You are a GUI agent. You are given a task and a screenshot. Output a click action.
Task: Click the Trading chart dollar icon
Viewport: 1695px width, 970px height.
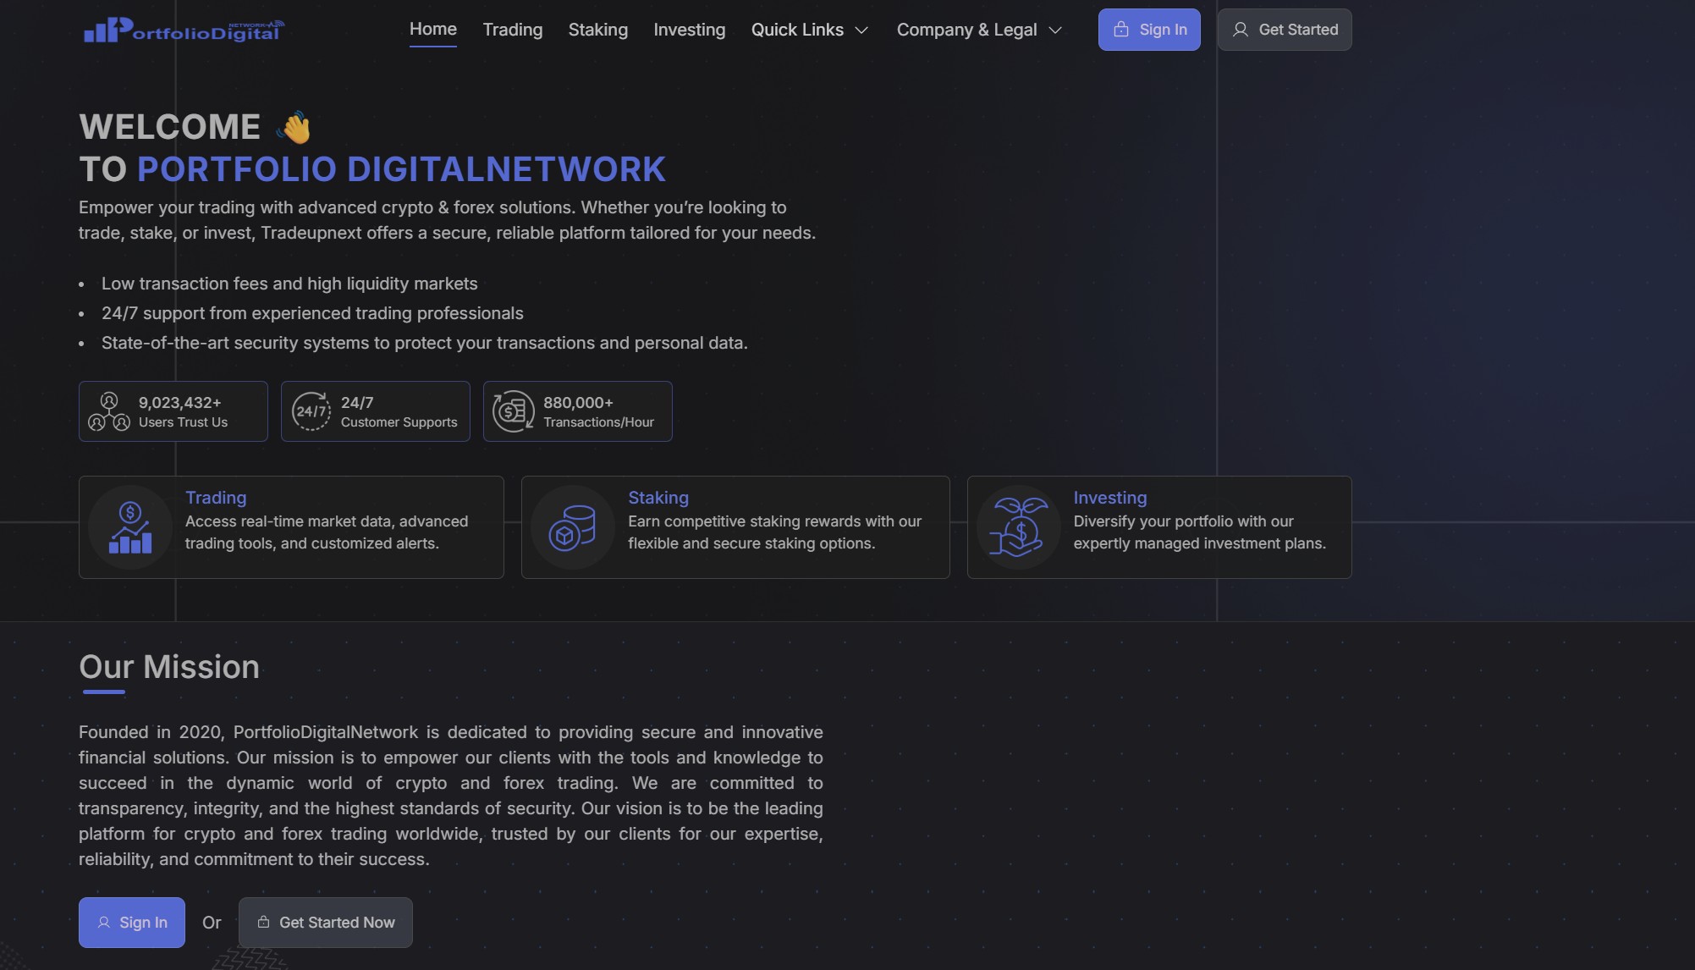(x=130, y=527)
